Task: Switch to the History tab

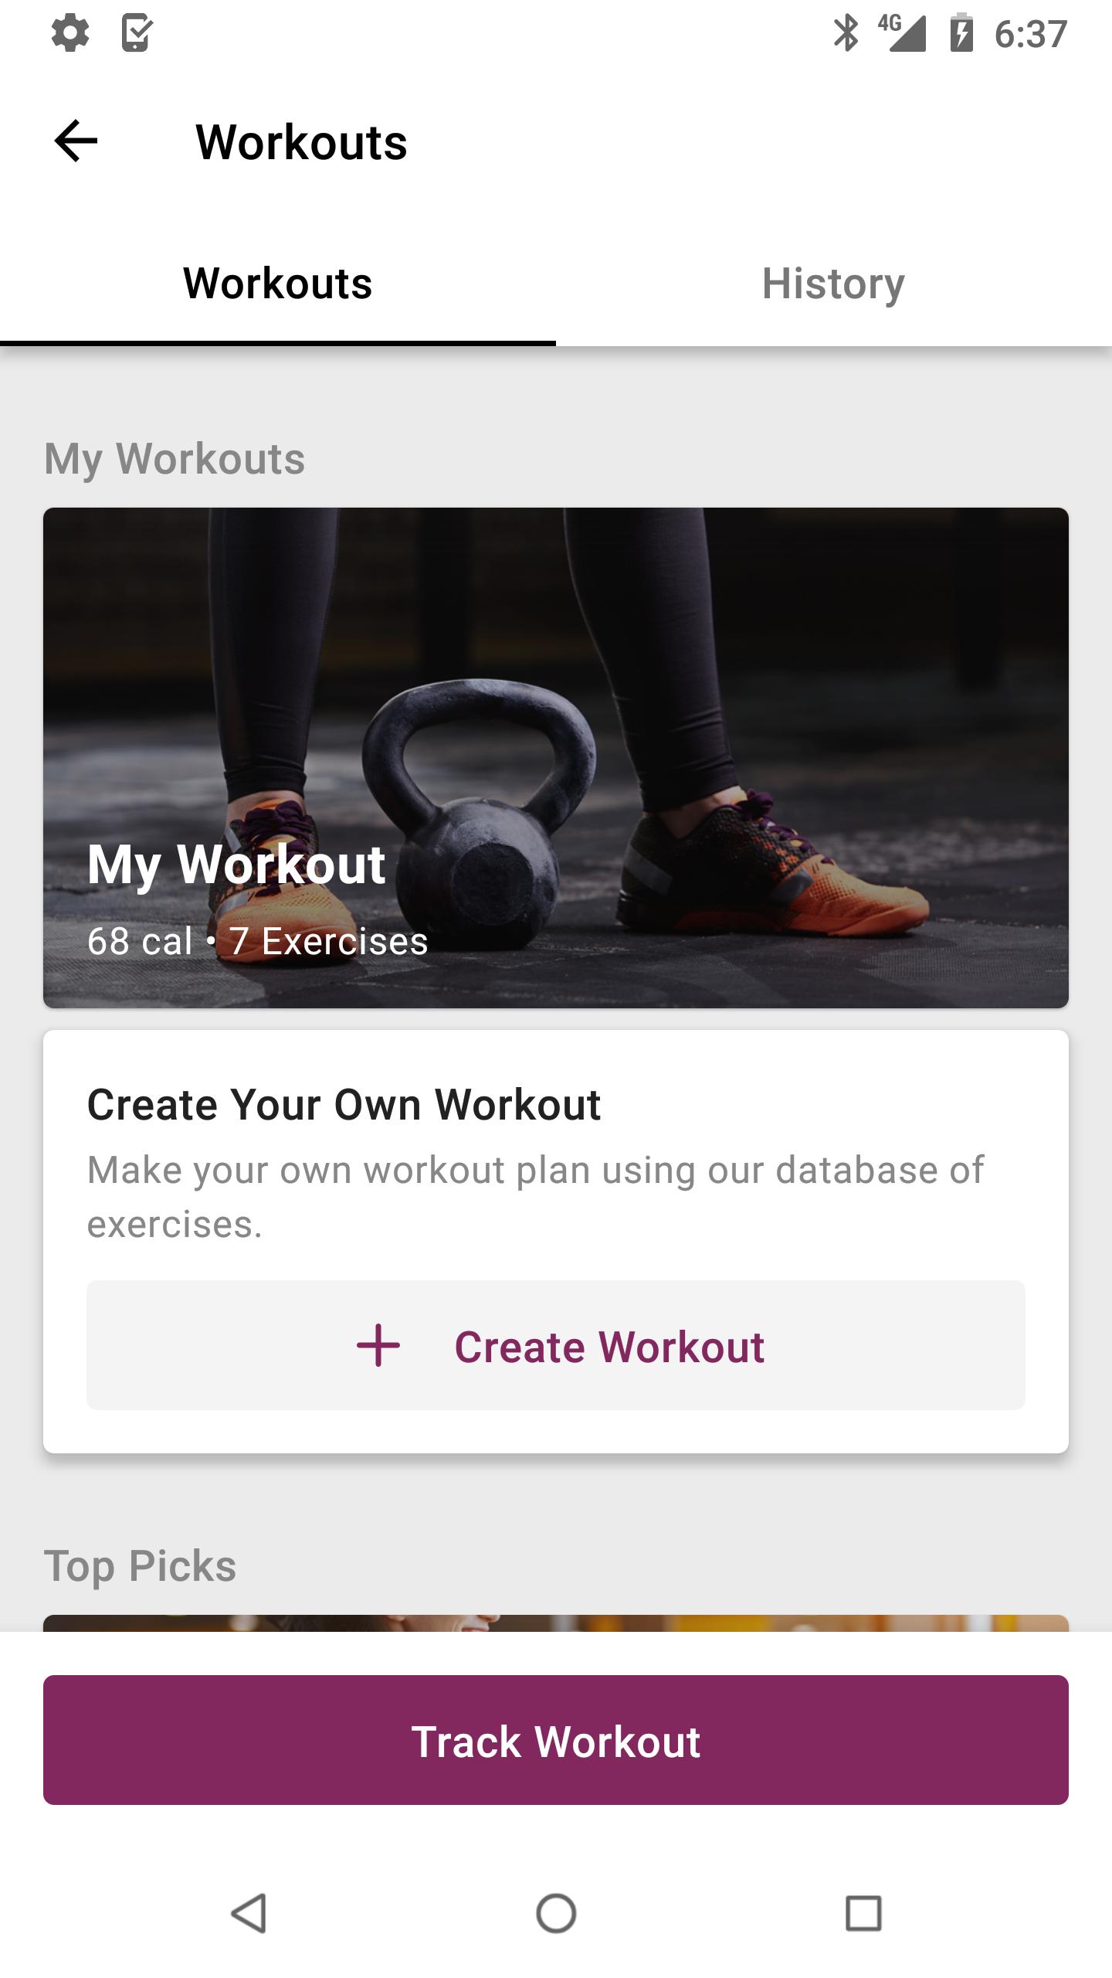Action: (x=833, y=284)
